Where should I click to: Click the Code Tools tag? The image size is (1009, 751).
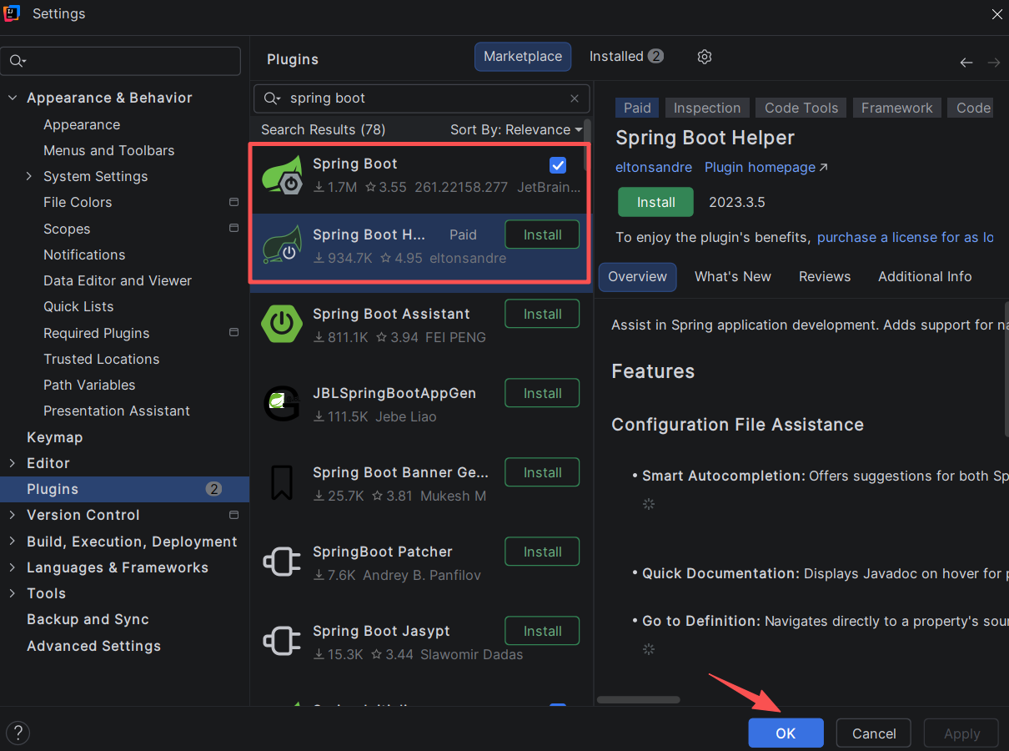tap(801, 108)
